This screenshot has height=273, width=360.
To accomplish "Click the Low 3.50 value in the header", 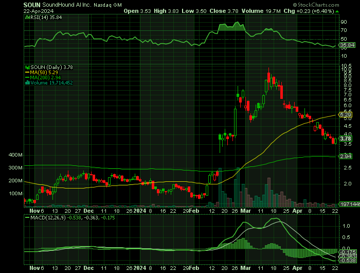I will (x=194, y=11).
